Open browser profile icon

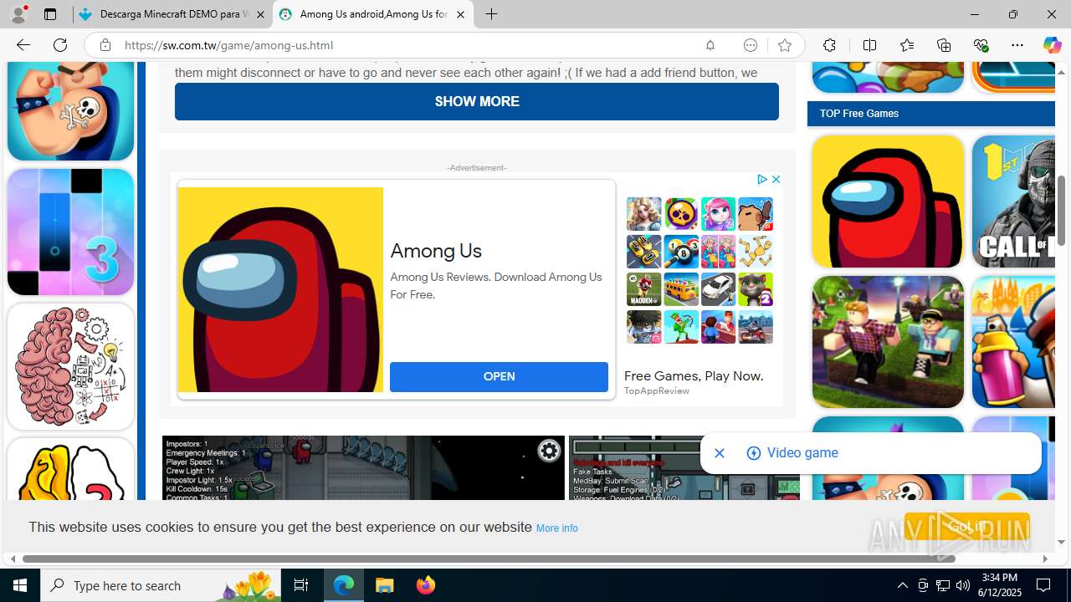(x=18, y=14)
